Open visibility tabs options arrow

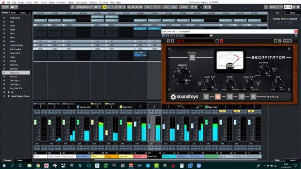30,13
